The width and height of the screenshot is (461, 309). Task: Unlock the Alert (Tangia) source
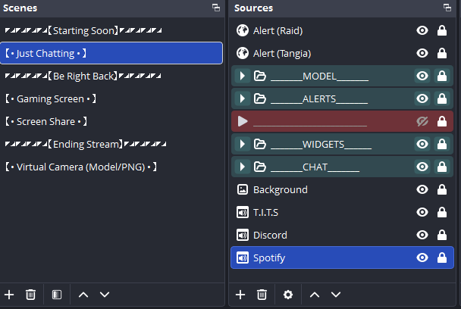point(442,53)
